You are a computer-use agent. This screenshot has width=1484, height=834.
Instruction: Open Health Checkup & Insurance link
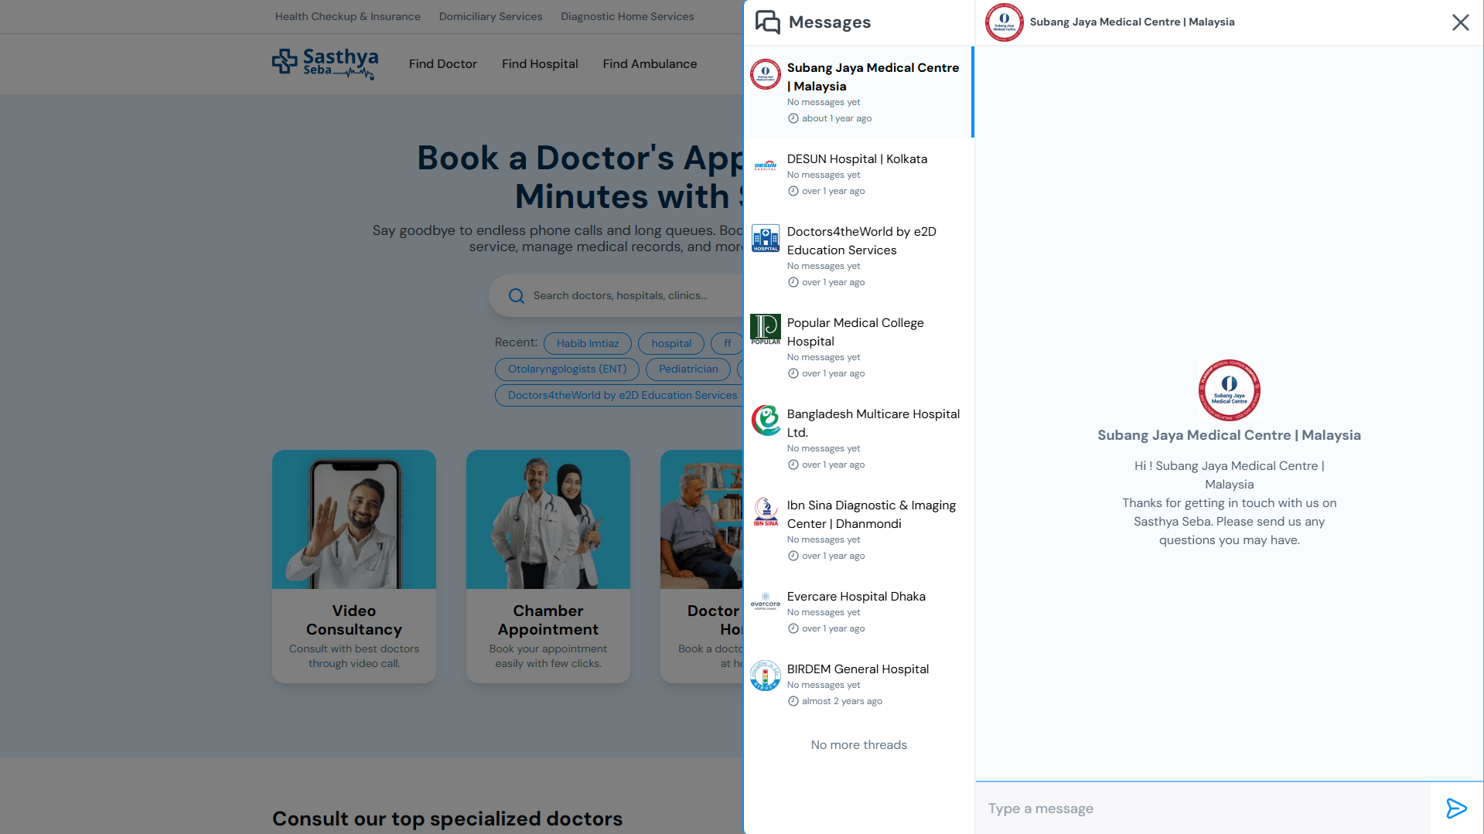[x=348, y=17]
